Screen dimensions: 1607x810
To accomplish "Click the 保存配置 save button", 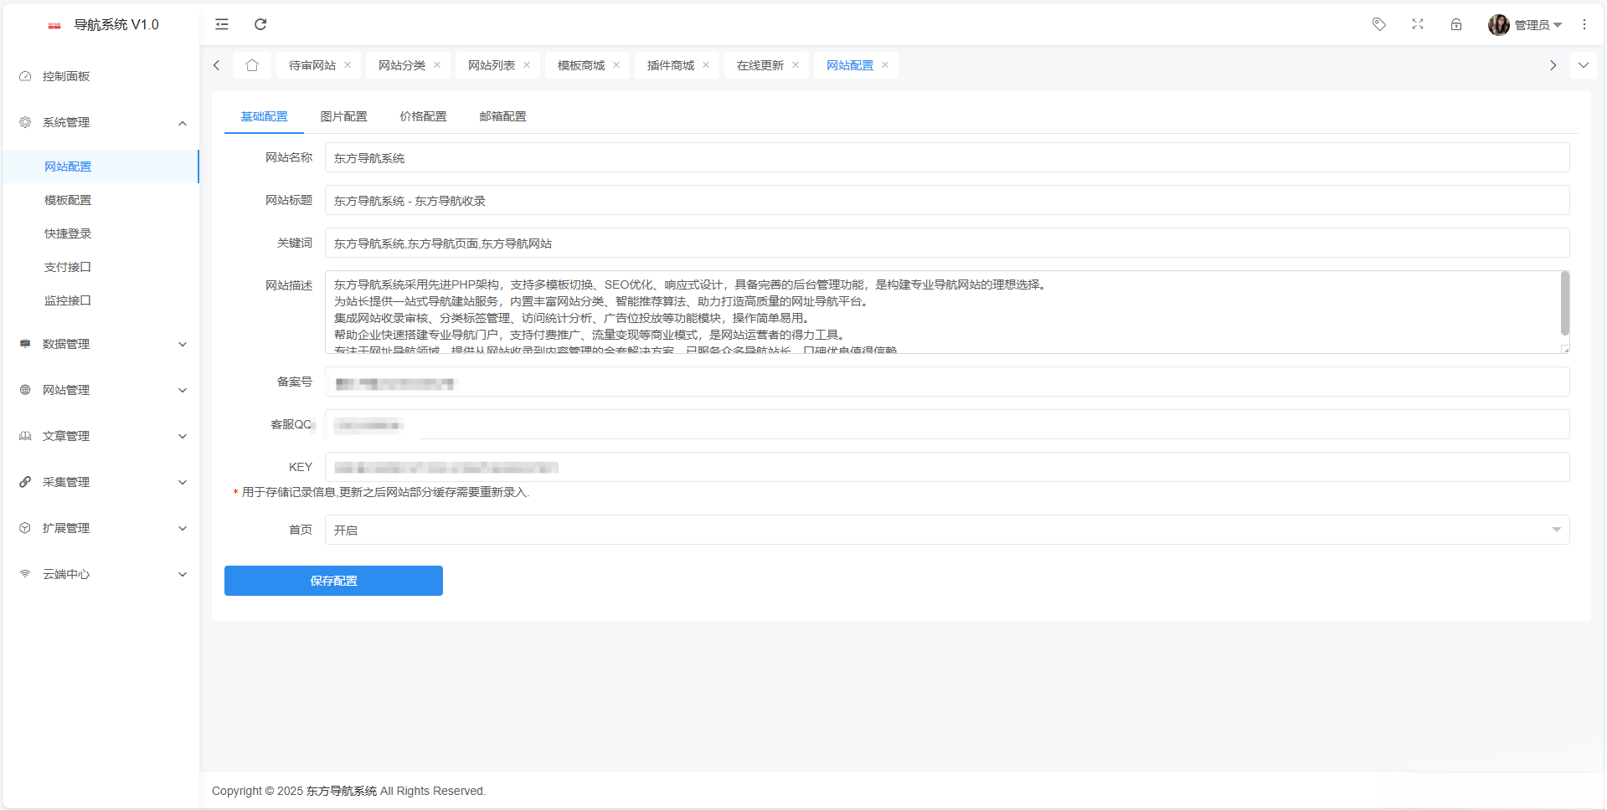I will tap(332, 580).
